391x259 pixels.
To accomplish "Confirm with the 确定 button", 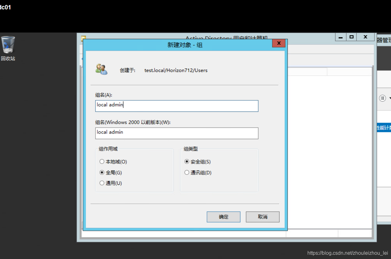I will (x=224, y=217).
